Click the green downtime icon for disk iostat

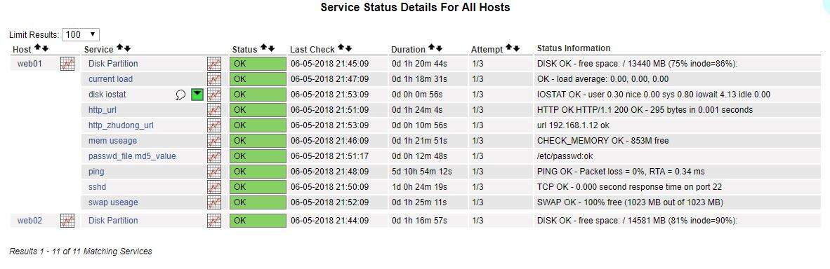click(197, 95)
